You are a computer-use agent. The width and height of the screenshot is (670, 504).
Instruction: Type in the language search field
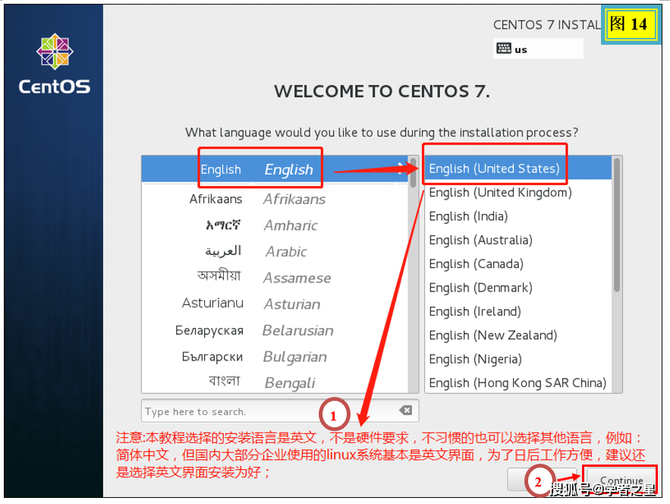[x=280, y=411]
